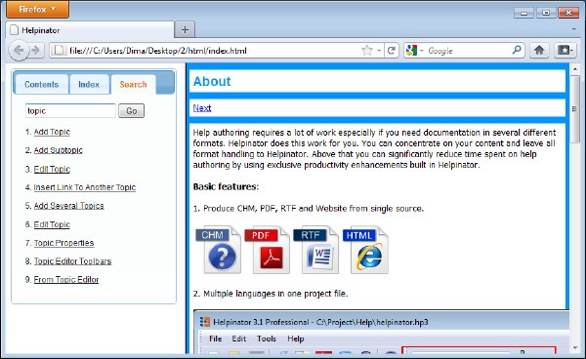Maximize the Firefox window
The width and height of the screenshot is (586, 359).
tap(546, 13)
